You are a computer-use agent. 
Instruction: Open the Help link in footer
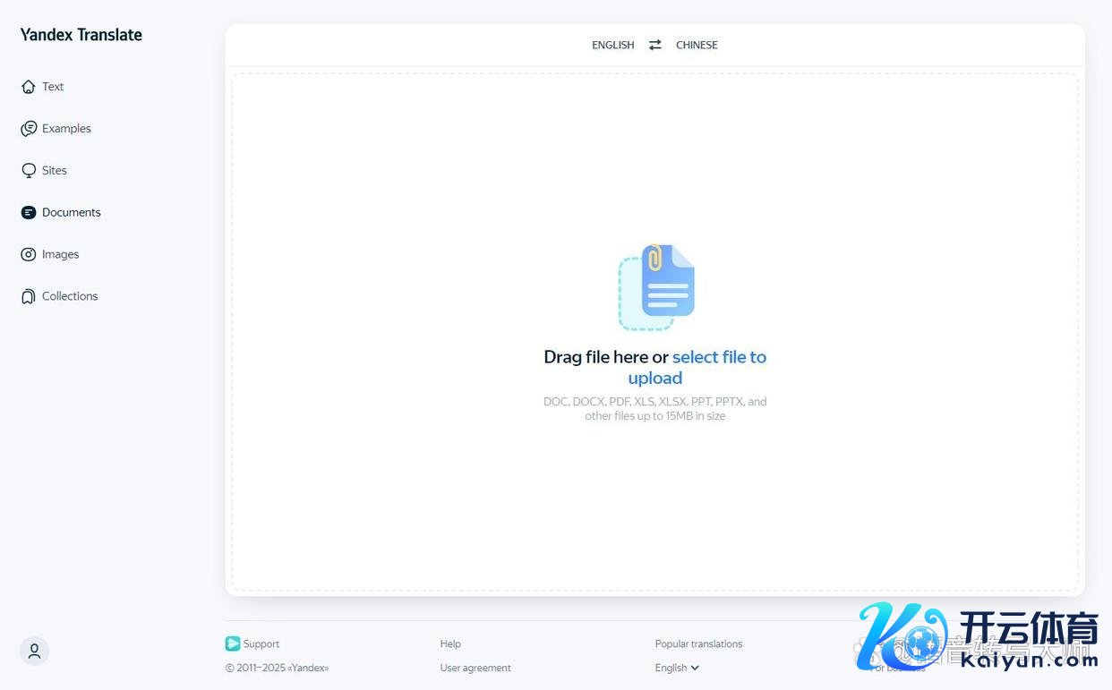click(x=450, y=643)
